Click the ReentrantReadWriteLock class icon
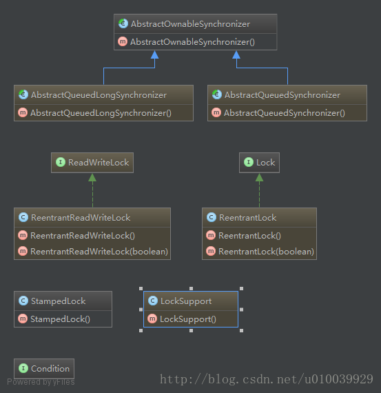The height and width of the screenshot is (393, 381). tap(23, 217)
